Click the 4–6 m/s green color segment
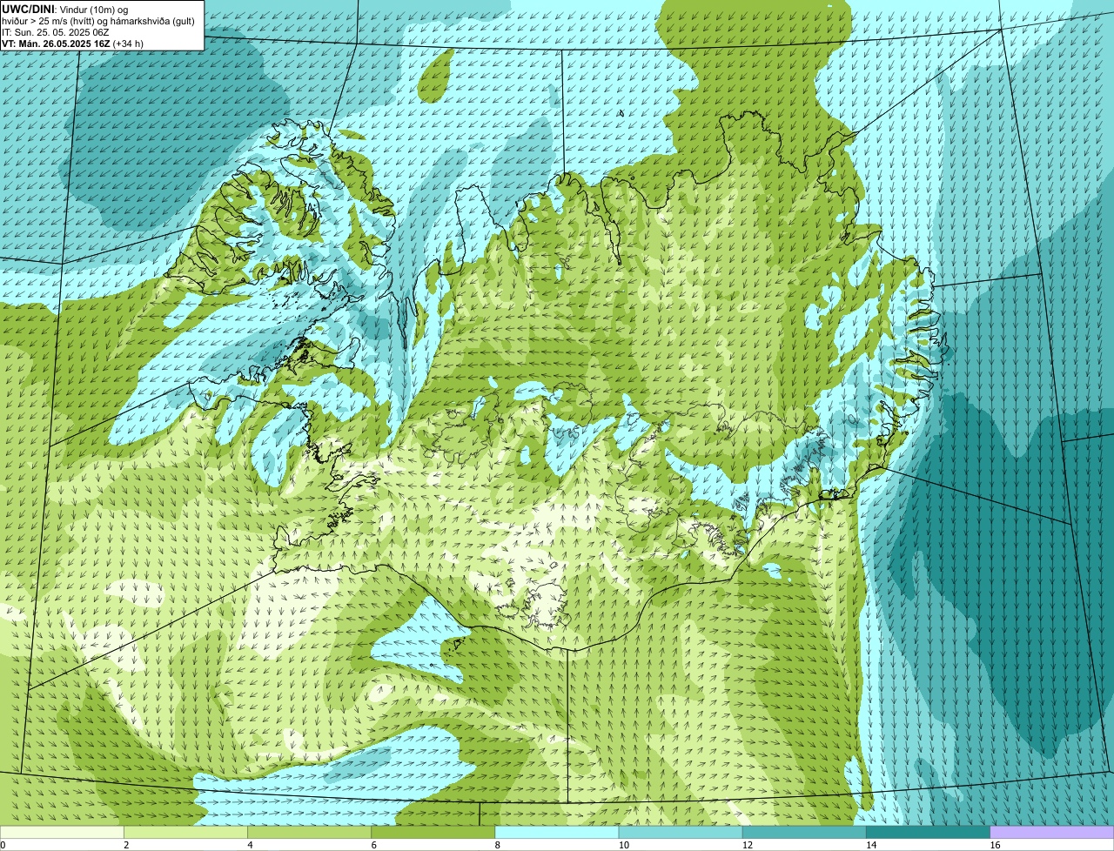Viewport: 1114px width, 851px height. click(309, 832)
